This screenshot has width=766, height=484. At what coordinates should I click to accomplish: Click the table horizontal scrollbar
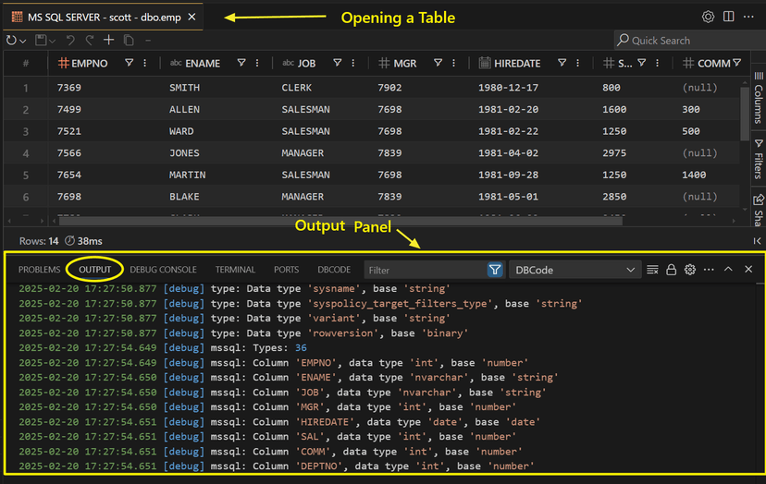pyautogui.click(x=340, y=221)
